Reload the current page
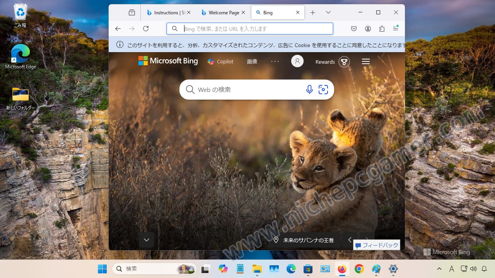Image resolution: width=495 pixels, height=278 pixels. (146, 29)
